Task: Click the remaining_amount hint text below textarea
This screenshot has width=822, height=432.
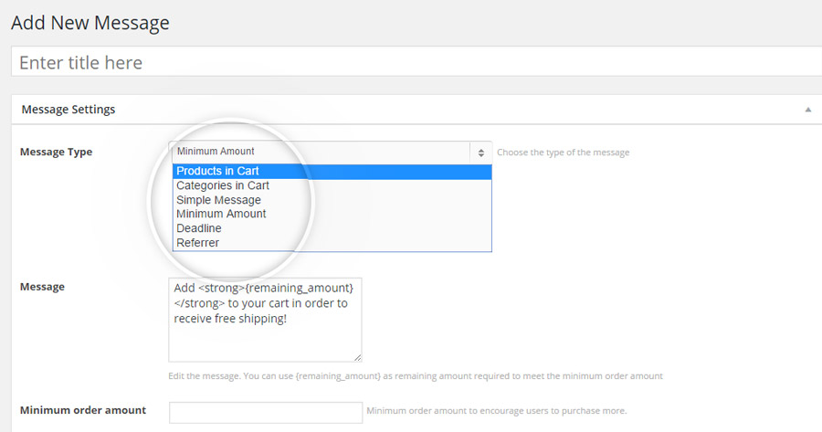Action: [416, 376]
